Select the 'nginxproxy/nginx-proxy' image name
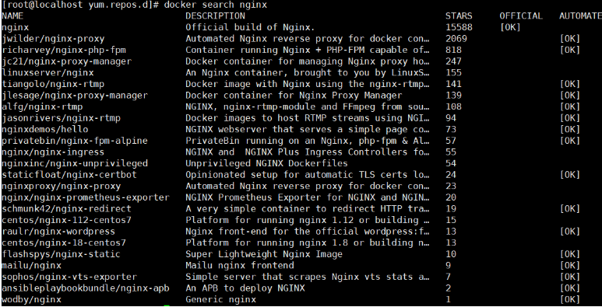The width and height of the screenshot is (602, 307). coord(61,187)
